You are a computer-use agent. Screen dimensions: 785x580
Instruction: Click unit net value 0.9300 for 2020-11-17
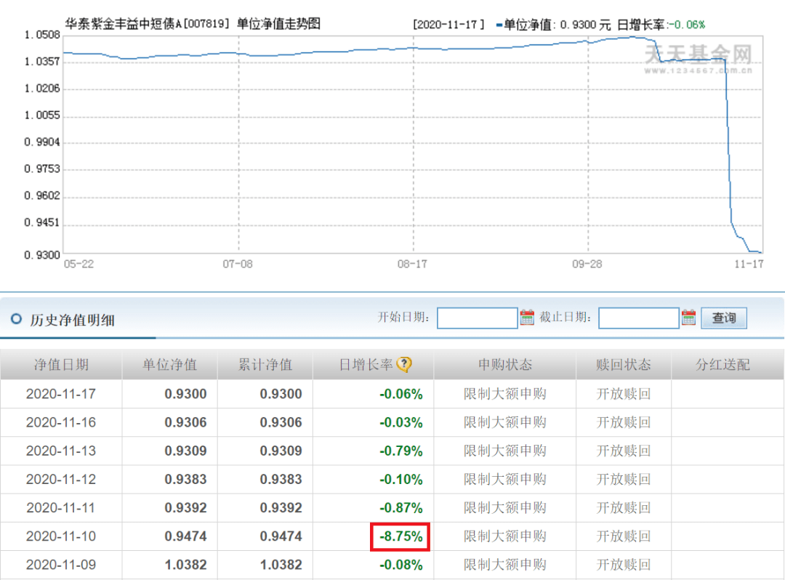[185, 394]
